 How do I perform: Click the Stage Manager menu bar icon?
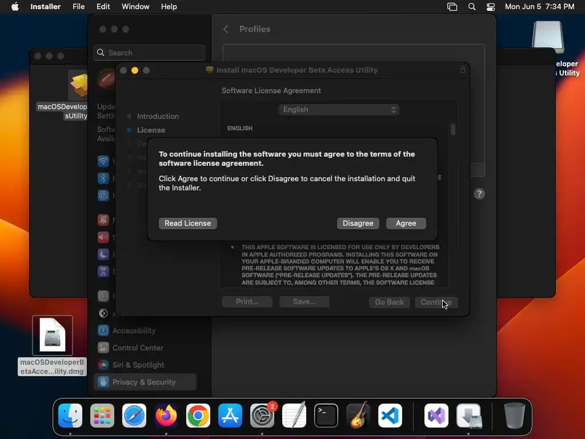[x=452, y=7]
